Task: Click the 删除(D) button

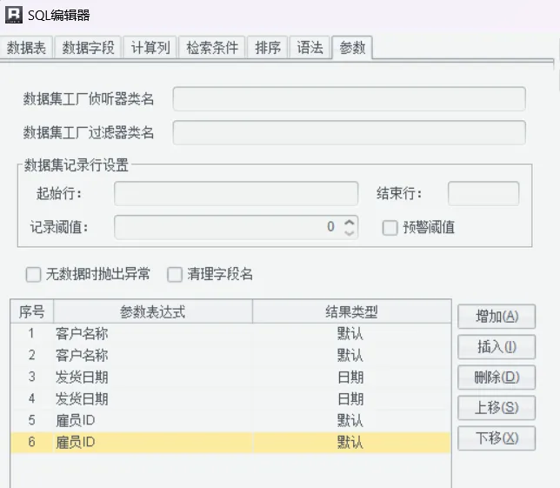Action: point(497,378)
